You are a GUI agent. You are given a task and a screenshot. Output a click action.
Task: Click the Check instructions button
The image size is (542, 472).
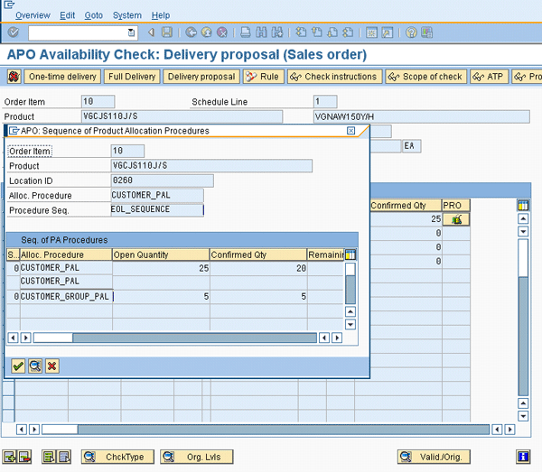coord(333,77)
